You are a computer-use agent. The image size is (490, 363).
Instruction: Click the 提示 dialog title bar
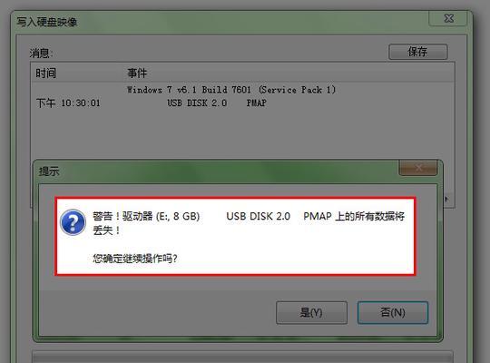tap(216, 171)
